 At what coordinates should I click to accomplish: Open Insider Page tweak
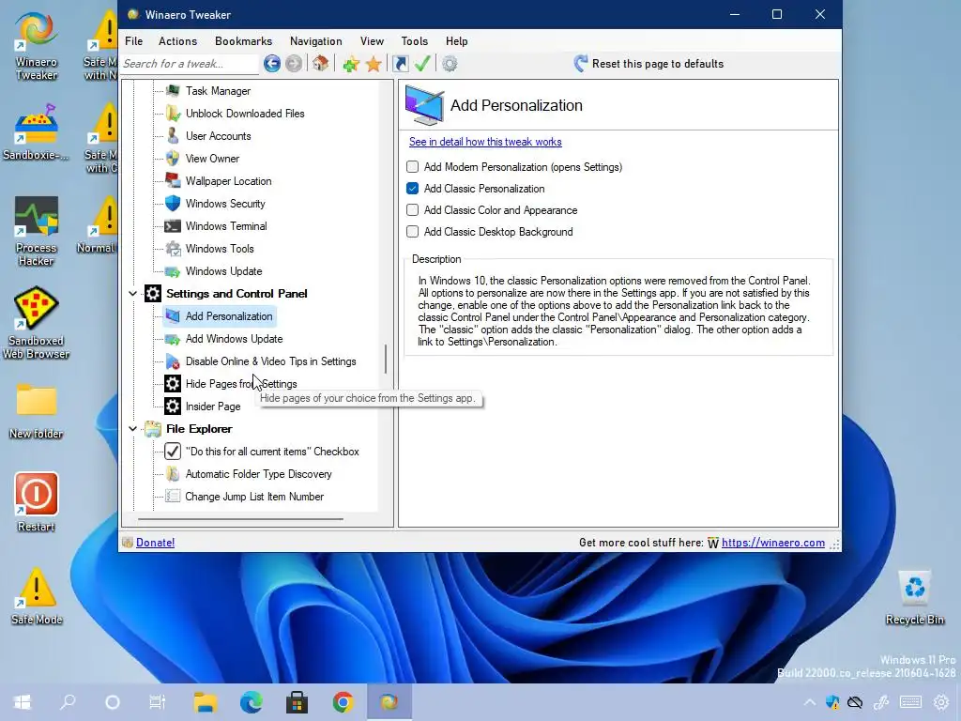tap(213, 407)
